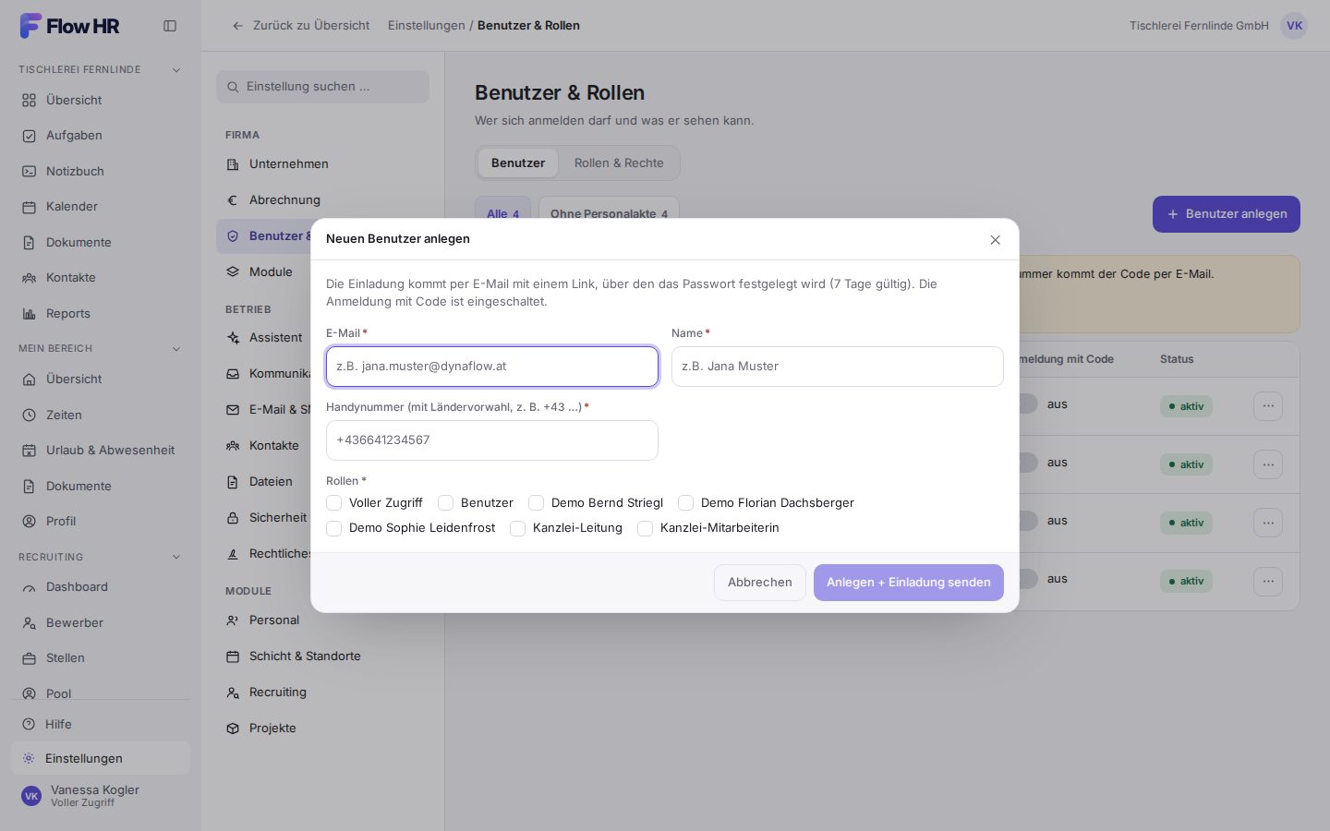The image size is (1330, 831).
Task: Open the Aufgaben checklist icon
Action: coord(29,136)
